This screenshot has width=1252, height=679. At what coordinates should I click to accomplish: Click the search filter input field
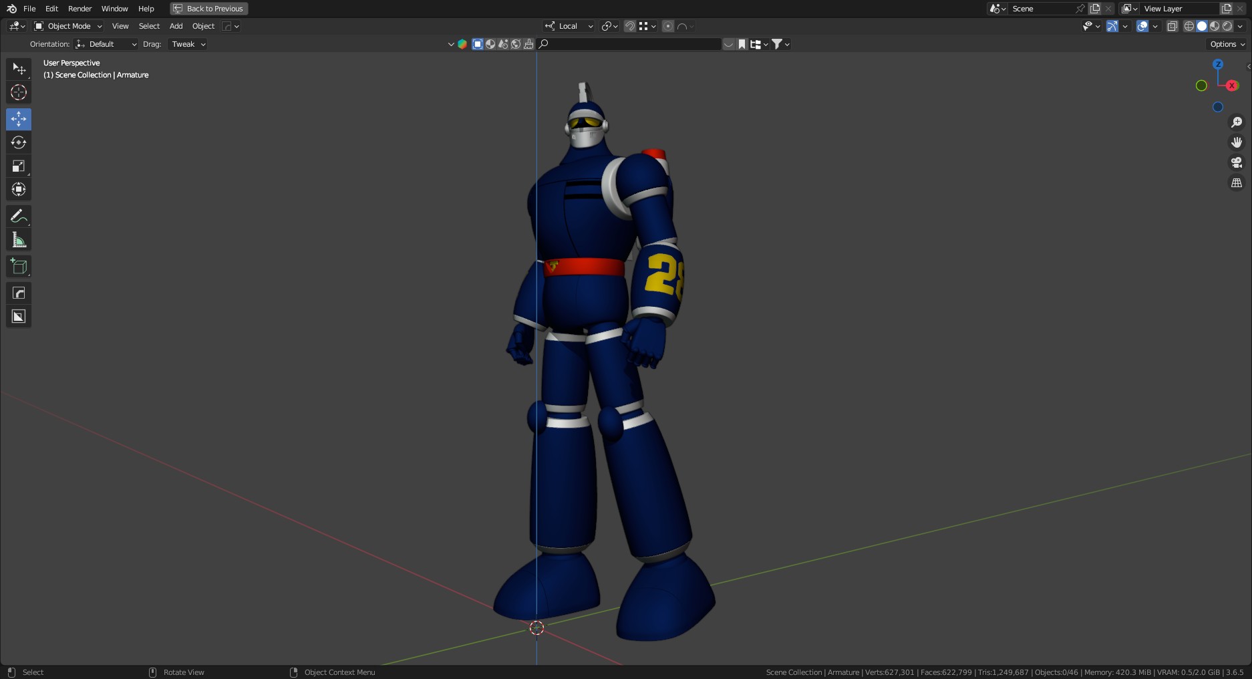click(x=629, y=44)
